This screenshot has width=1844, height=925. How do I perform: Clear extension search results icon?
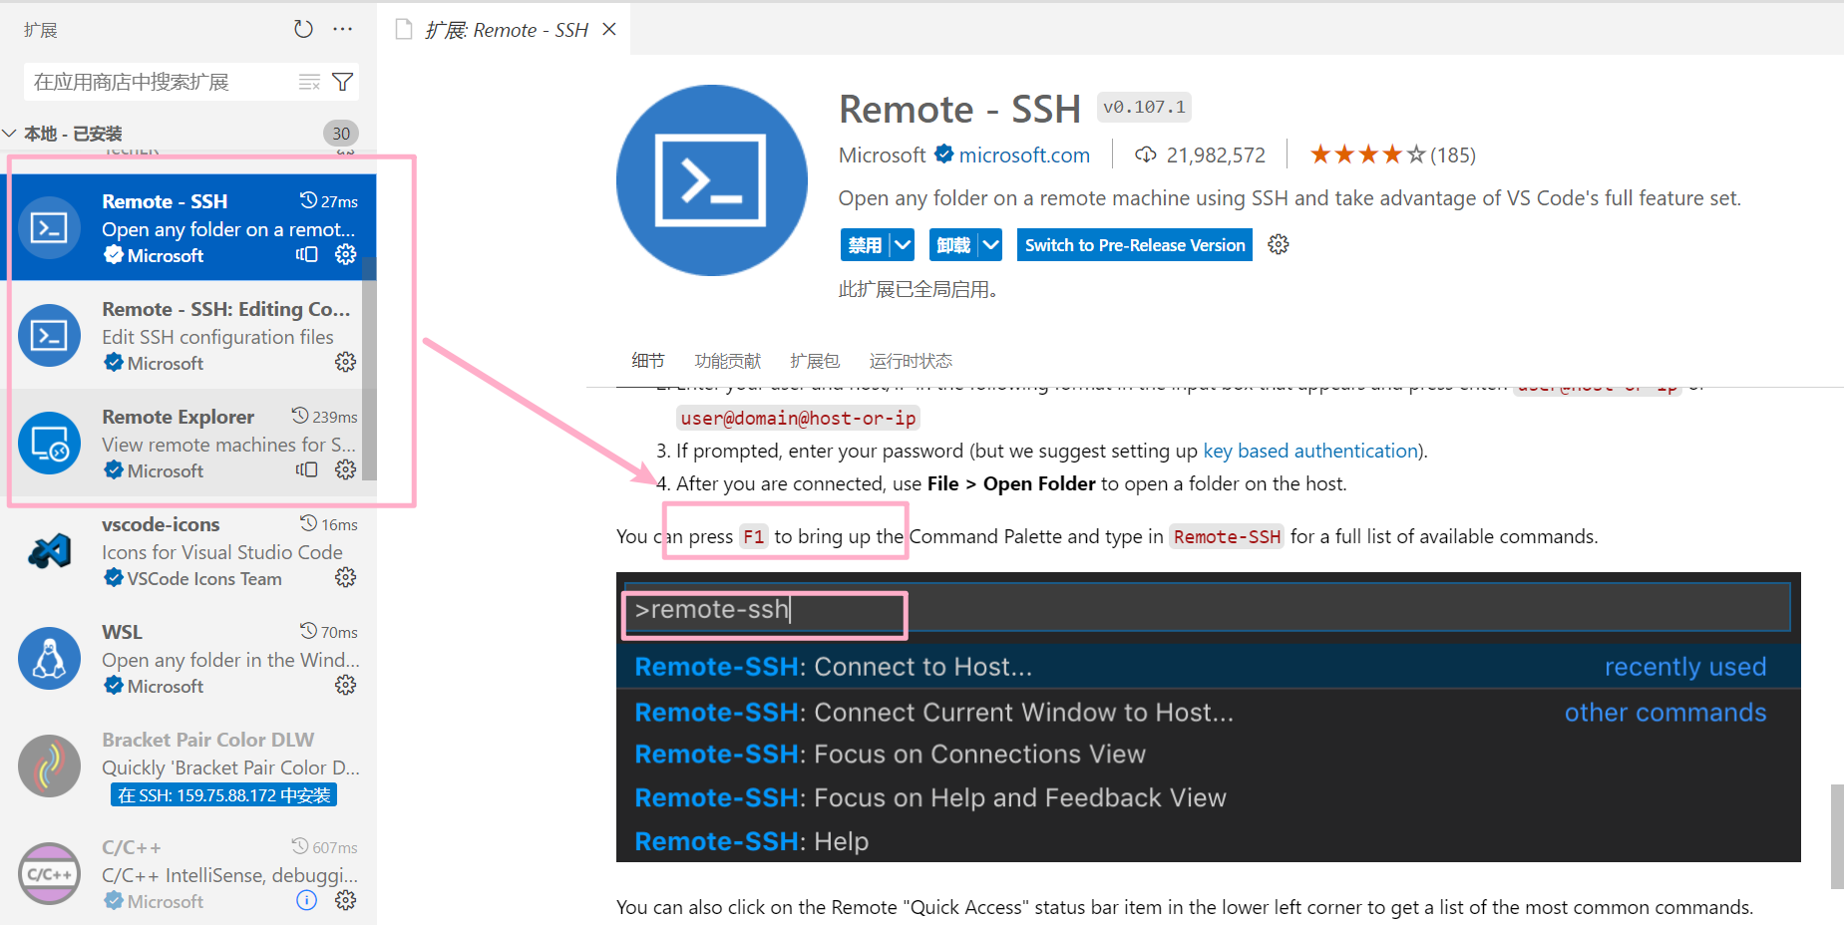[309, 82]
